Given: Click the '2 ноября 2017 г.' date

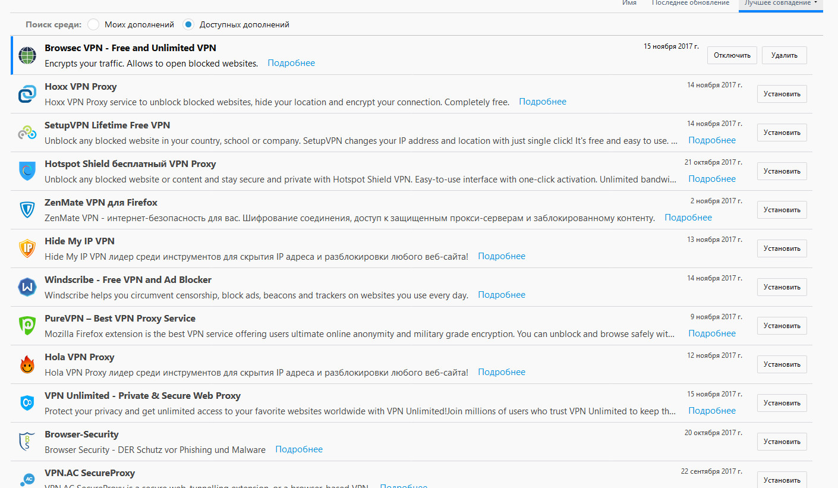Looking at the screenshot, I should coord(716,201).
